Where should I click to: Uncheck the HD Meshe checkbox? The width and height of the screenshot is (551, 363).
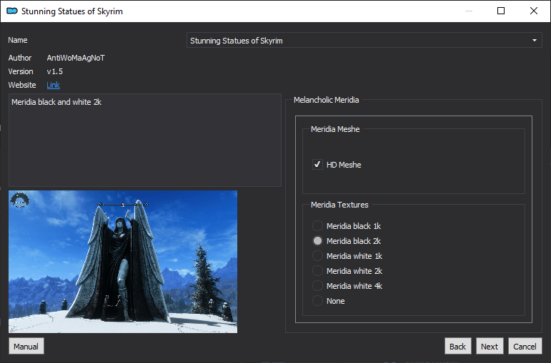317,165
